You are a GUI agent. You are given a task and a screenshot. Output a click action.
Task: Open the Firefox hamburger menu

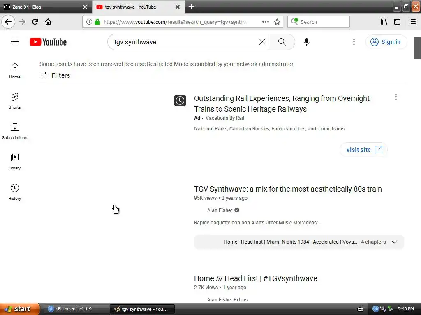point(413,22)
